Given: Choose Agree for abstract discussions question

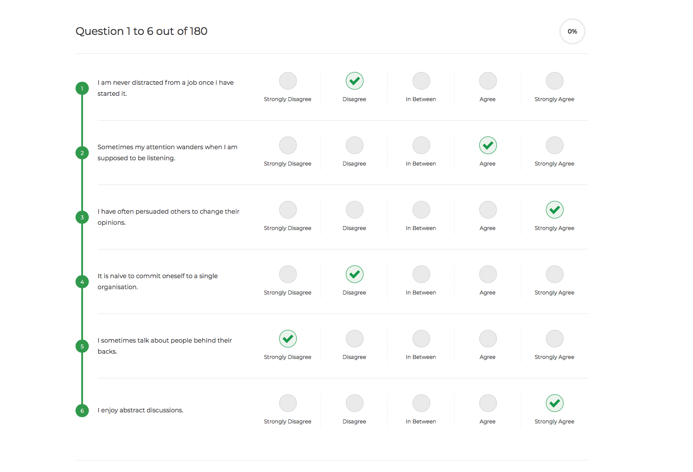Looking at the screenshot, I should 488,404.
